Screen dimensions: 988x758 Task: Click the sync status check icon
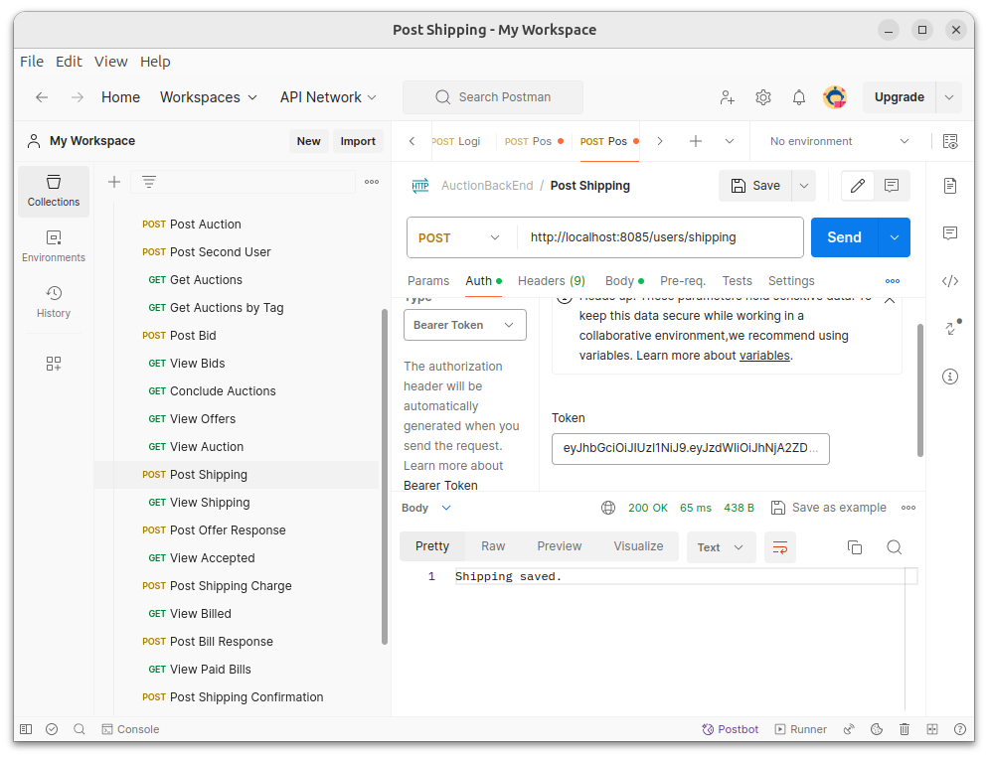[52, 729]
